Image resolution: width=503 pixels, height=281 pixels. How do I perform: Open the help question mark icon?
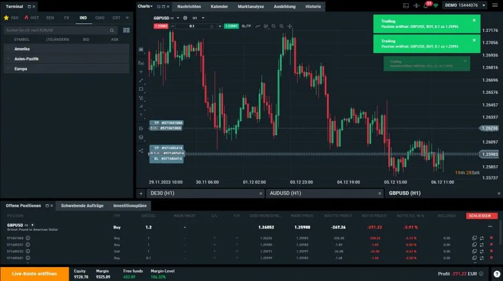click(x=497, y=274)
